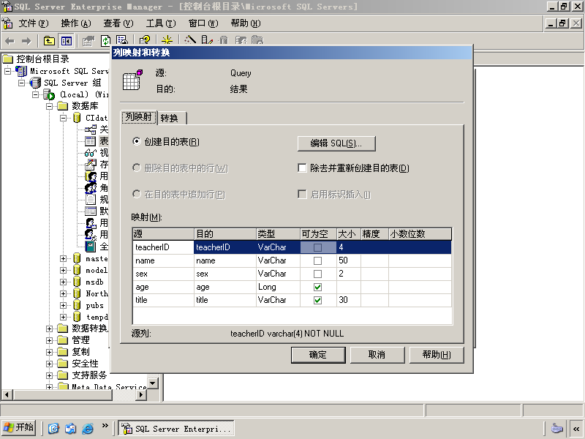Launch Internet Explorer from quick launch
The image size is (585, 439).
(88, 428)
